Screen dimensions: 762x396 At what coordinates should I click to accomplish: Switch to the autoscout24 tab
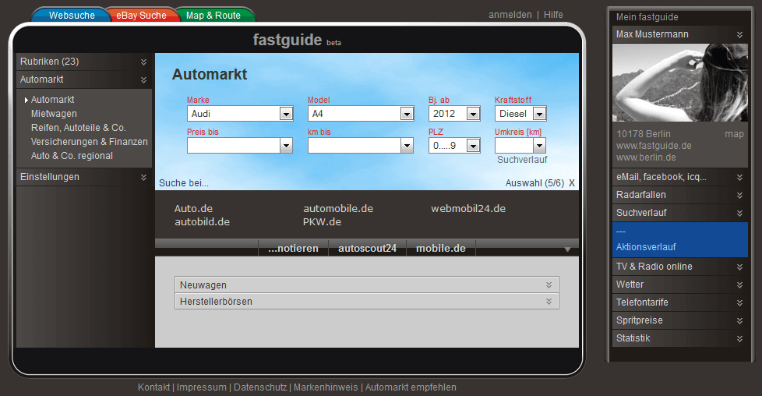pyautogui.click(x=368, y=248)
